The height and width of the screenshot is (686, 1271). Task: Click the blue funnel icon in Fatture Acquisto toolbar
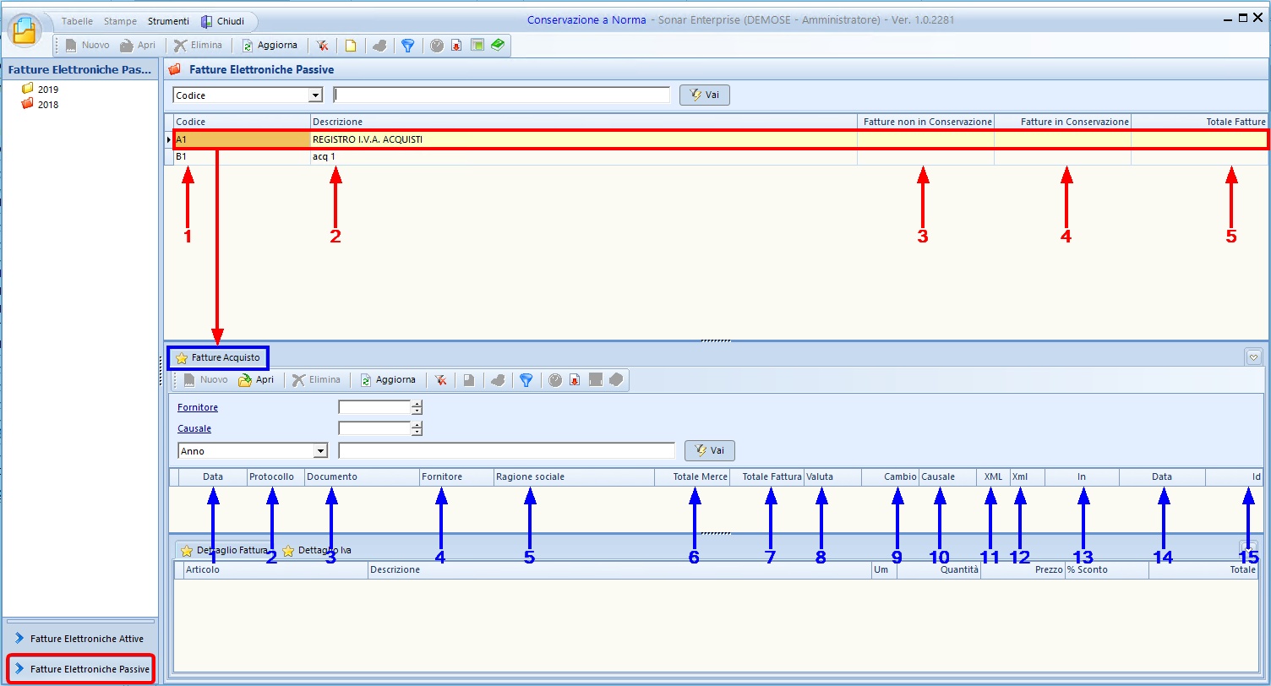pyautogui.click(x=526, y=380)
